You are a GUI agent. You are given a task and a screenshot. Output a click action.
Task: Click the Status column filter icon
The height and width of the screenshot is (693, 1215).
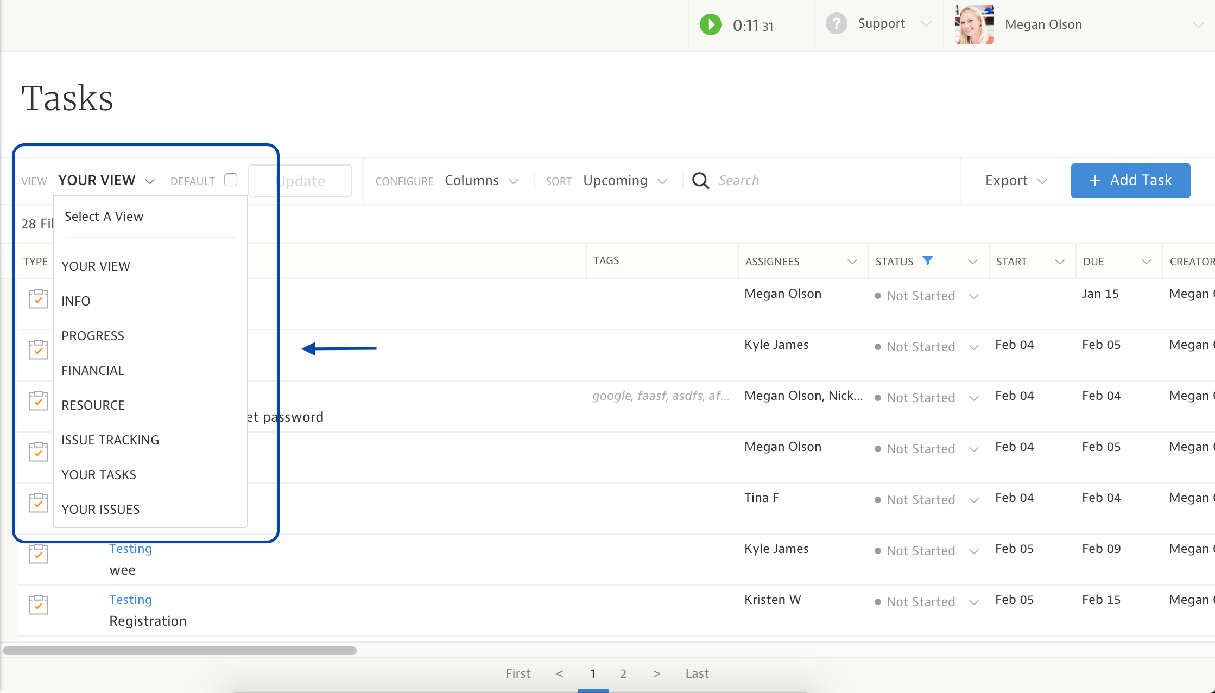928,261
